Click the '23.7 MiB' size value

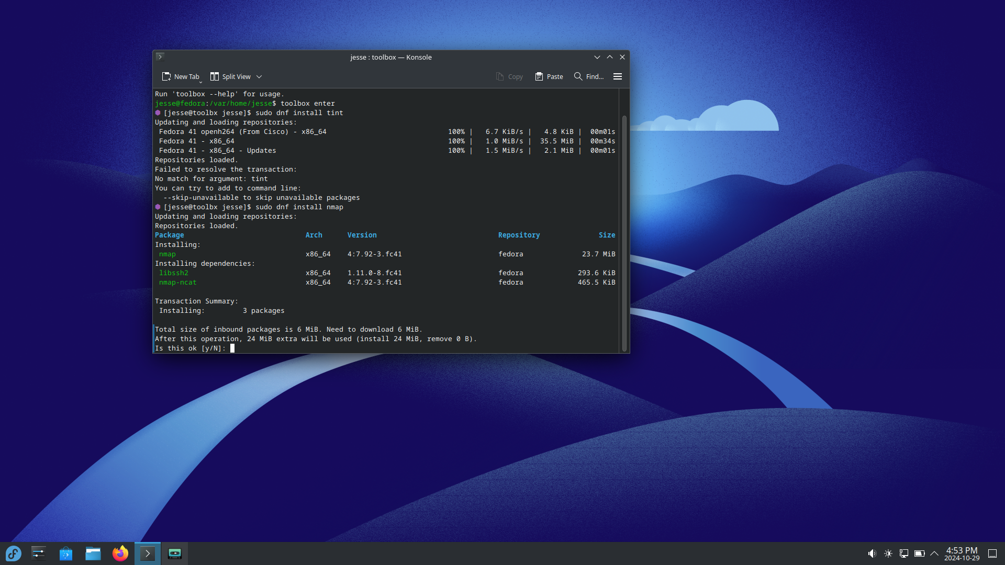pyautogui.click(x=599, y=254)
